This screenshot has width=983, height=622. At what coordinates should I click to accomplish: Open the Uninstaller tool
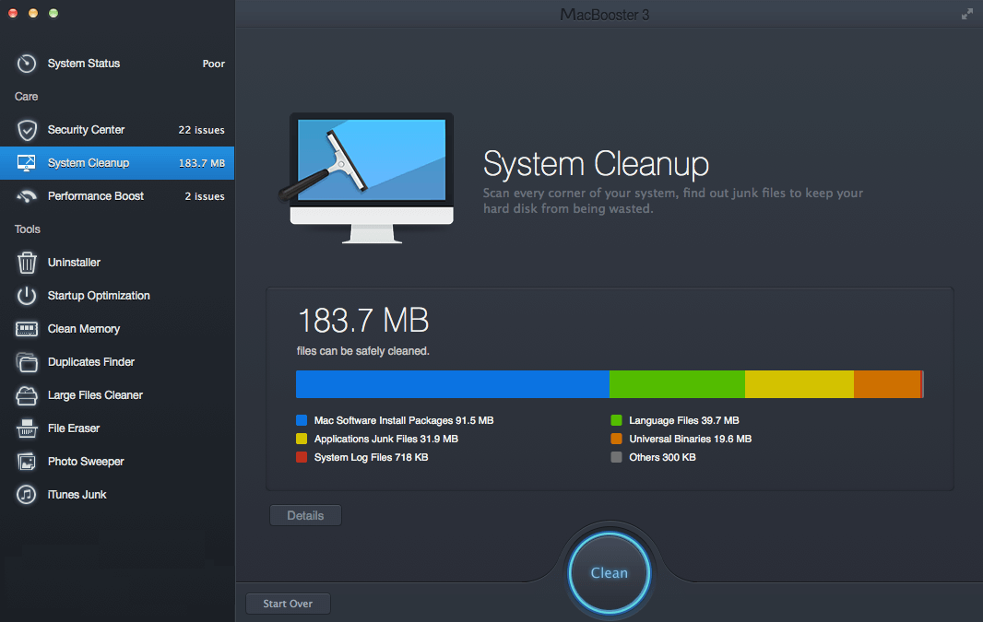[x=117, y=263]
